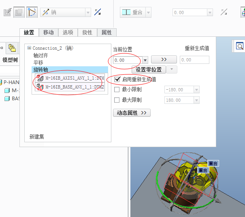The height and width of the screenshot is (217, 245).
Task: Click the 当前位置 label
Action: [x=122, y=49]
